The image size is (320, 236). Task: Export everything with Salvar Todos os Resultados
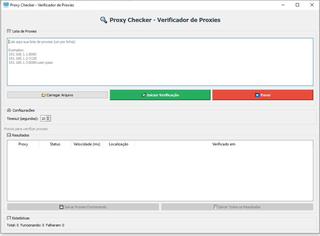tap(237, 207)
